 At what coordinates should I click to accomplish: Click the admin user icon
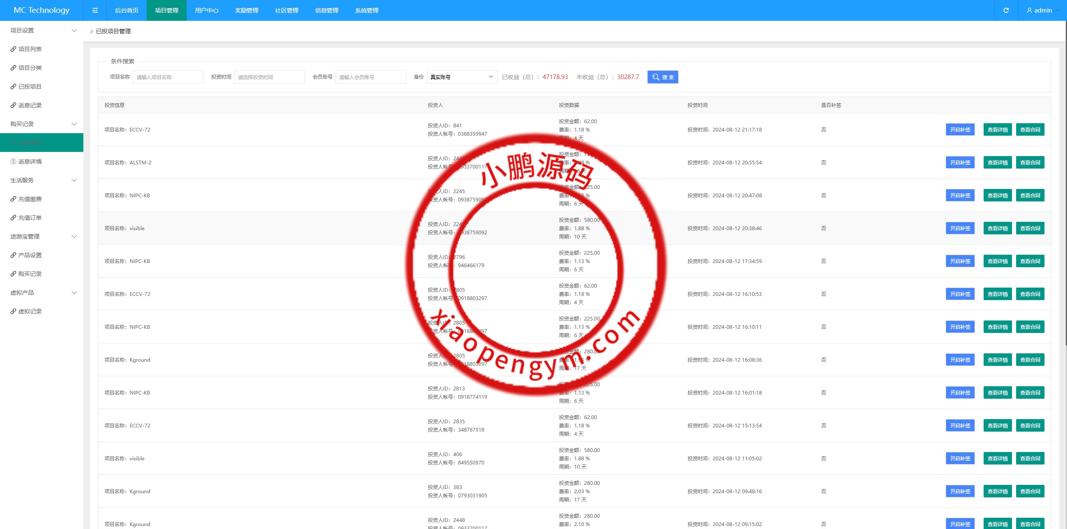(1029, 10)
